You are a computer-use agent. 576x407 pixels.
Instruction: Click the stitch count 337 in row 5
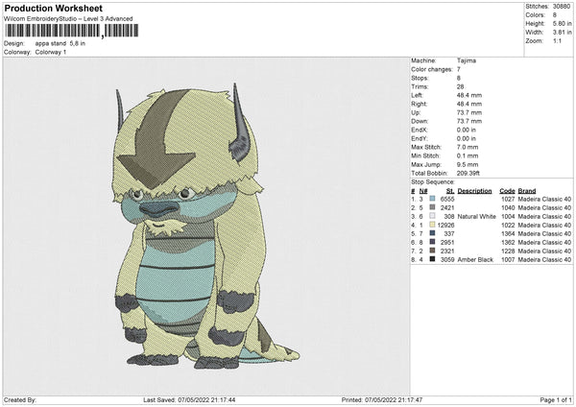point(449,233)
